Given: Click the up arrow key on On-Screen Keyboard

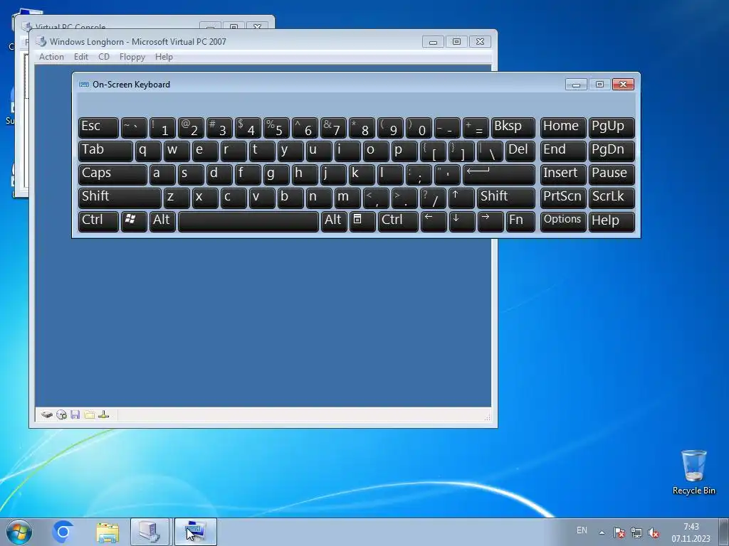Looking at the screenshot, I should [461, 198].
